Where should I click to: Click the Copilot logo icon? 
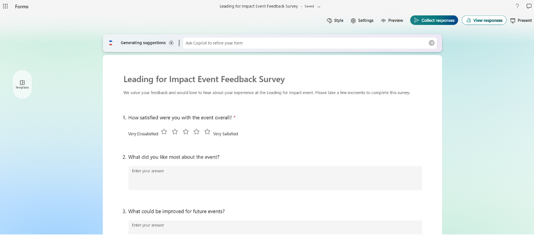(111, 43)
